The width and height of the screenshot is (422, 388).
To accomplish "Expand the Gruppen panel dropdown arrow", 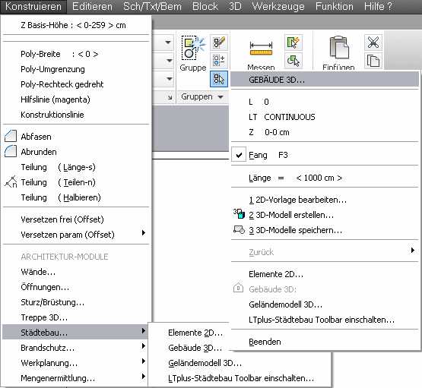I will 221,97.
